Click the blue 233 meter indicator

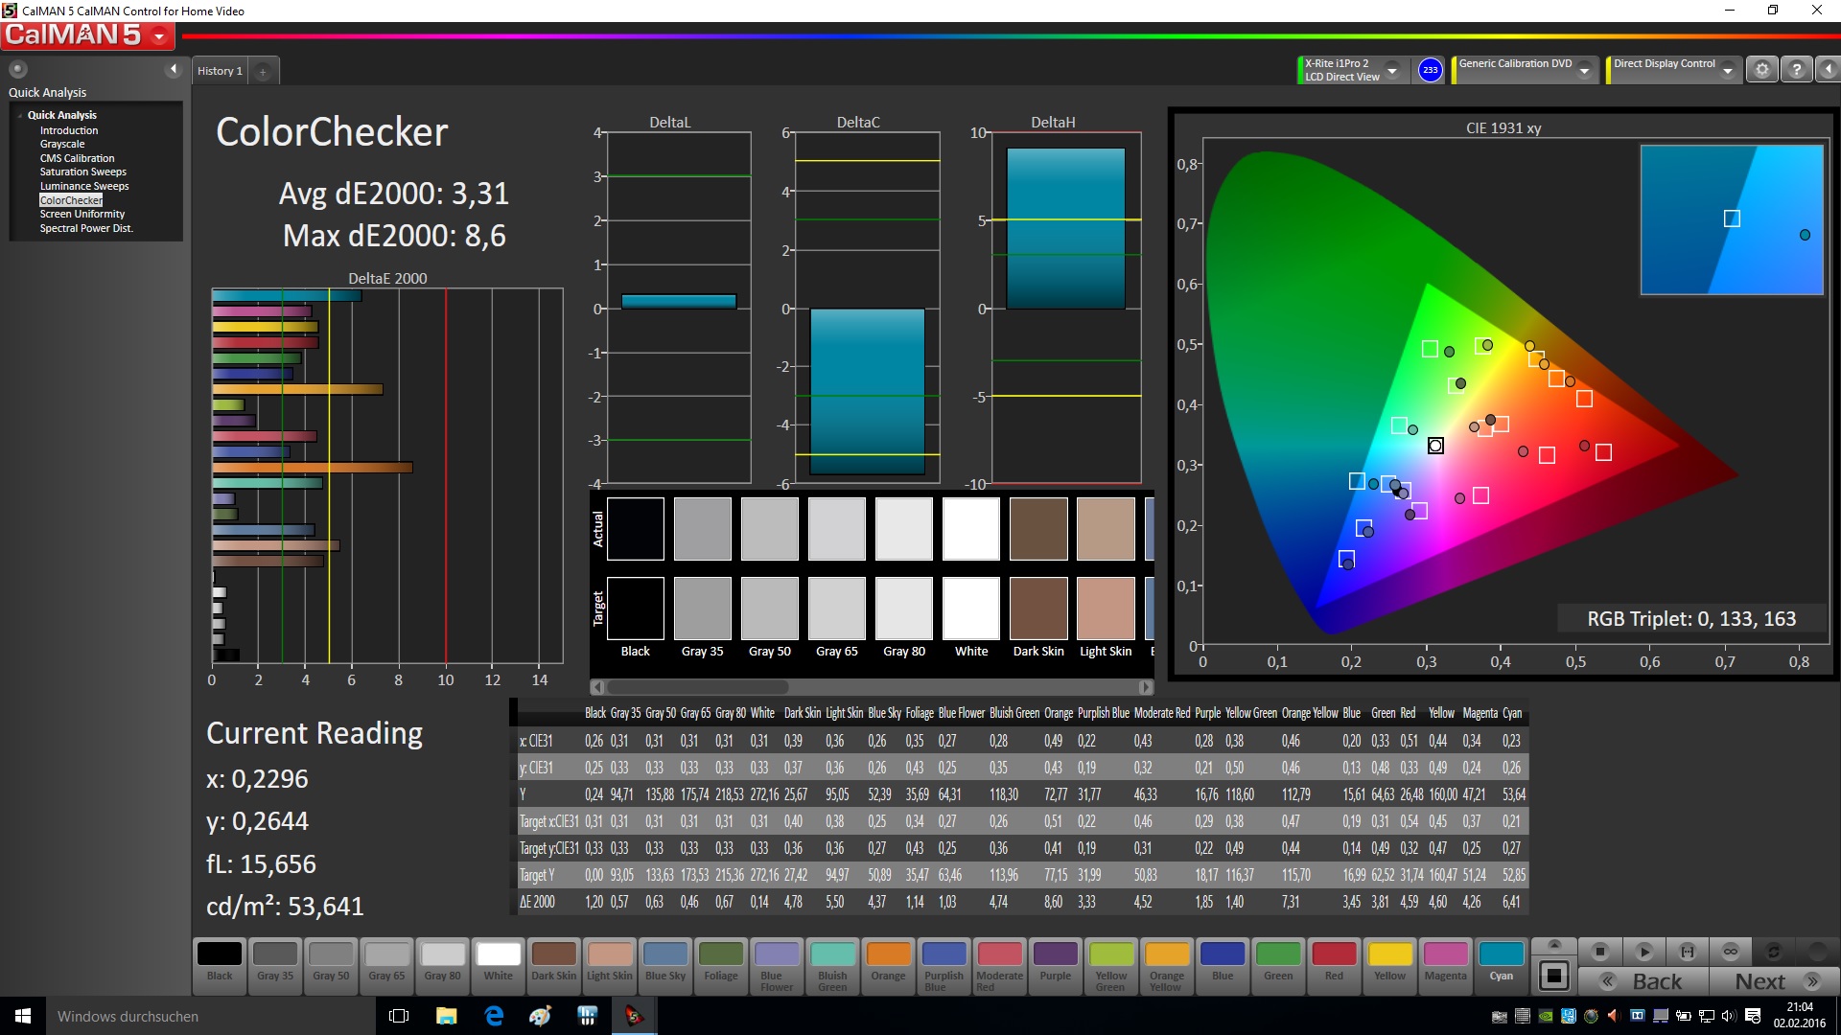coord(1430,70)
